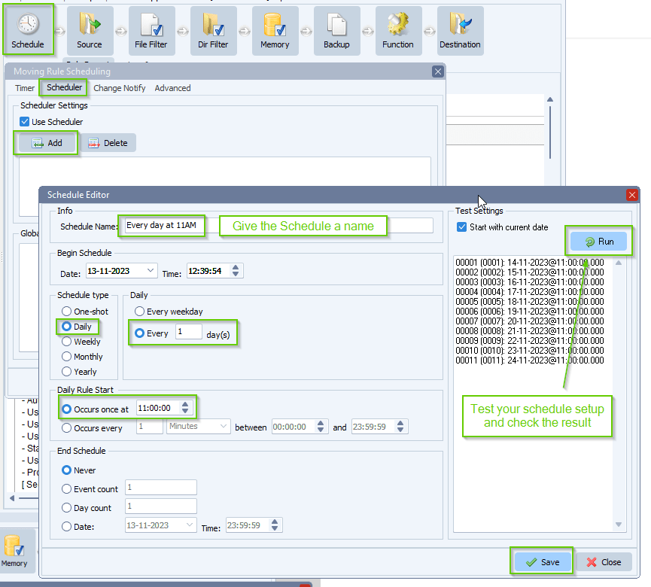Select the Monthly schedule type

click(x=66, y=357)
